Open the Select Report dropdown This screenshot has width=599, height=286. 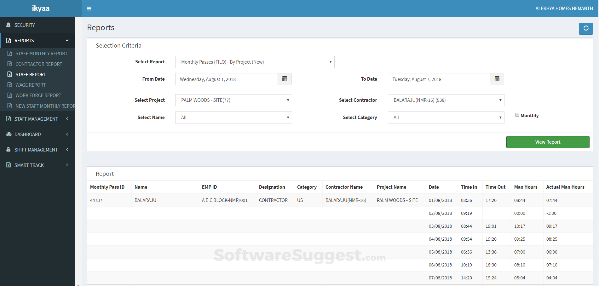[x=255, y=62]
